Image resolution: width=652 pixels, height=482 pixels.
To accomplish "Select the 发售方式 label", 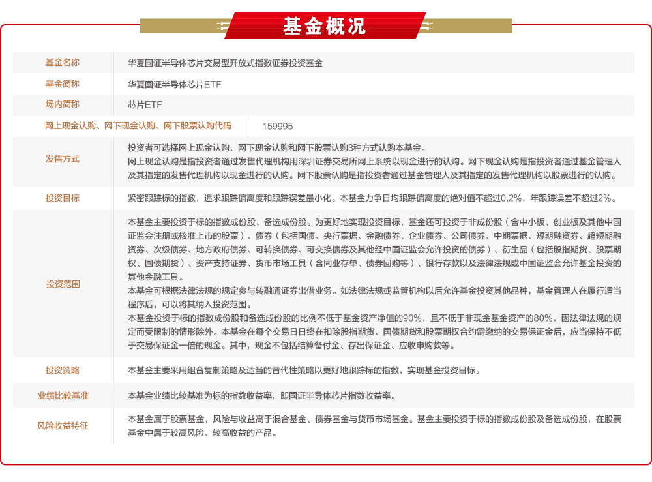I will point(63,159).
